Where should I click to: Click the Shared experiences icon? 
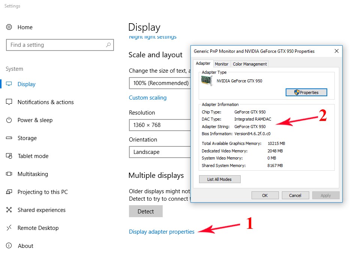[9, 210]
